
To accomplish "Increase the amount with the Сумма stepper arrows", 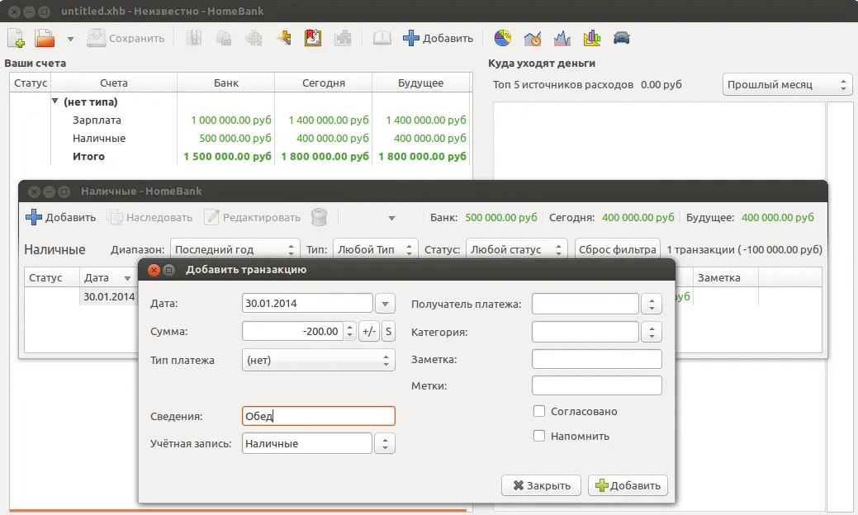I will tap(349, 327).
